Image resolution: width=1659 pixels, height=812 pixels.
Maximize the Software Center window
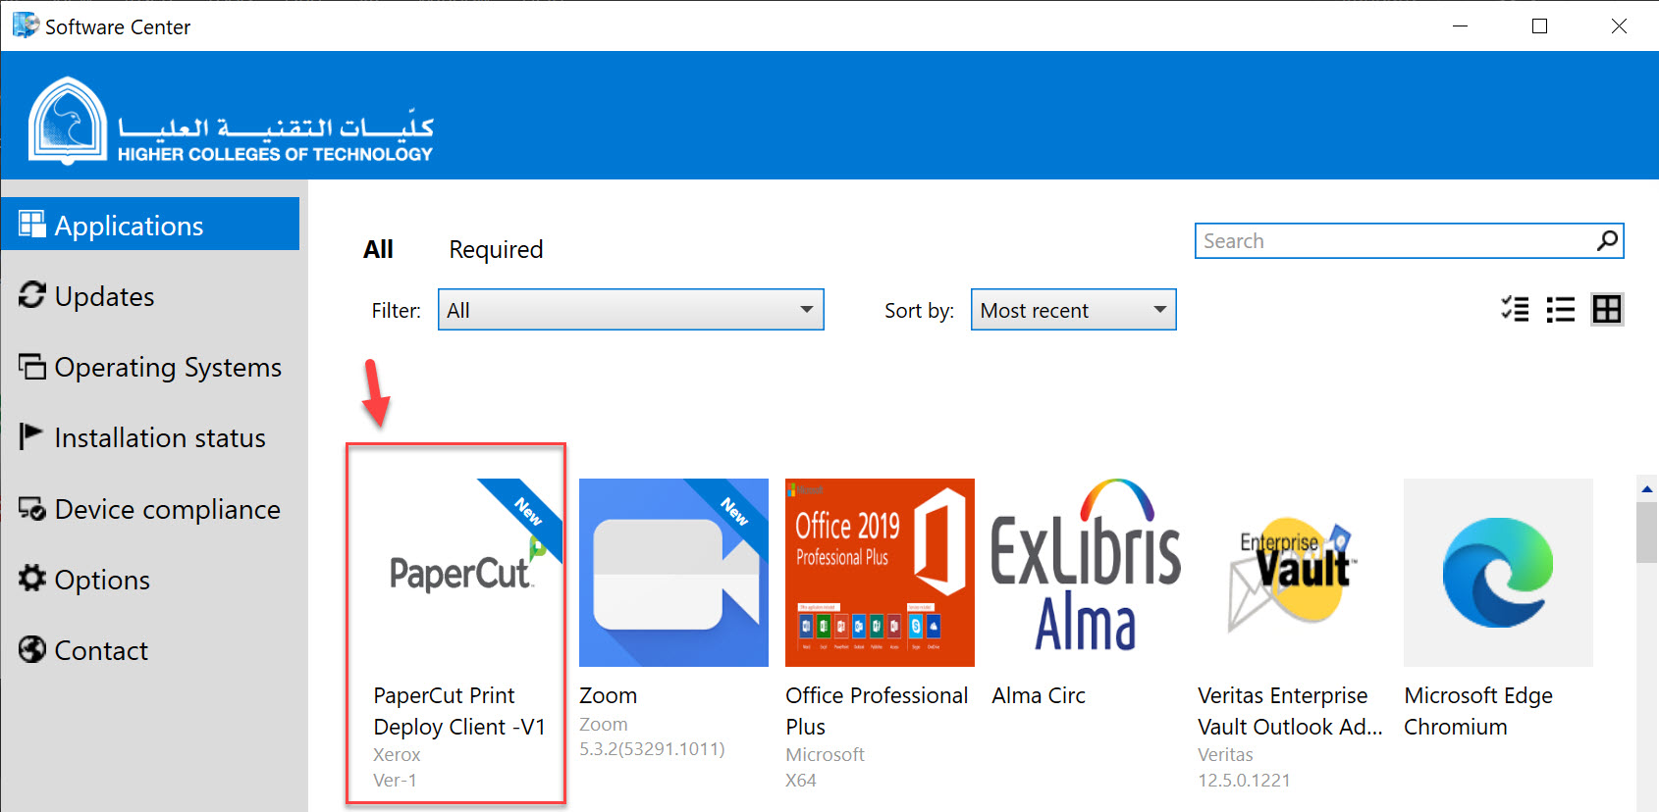pos(1540,25)
